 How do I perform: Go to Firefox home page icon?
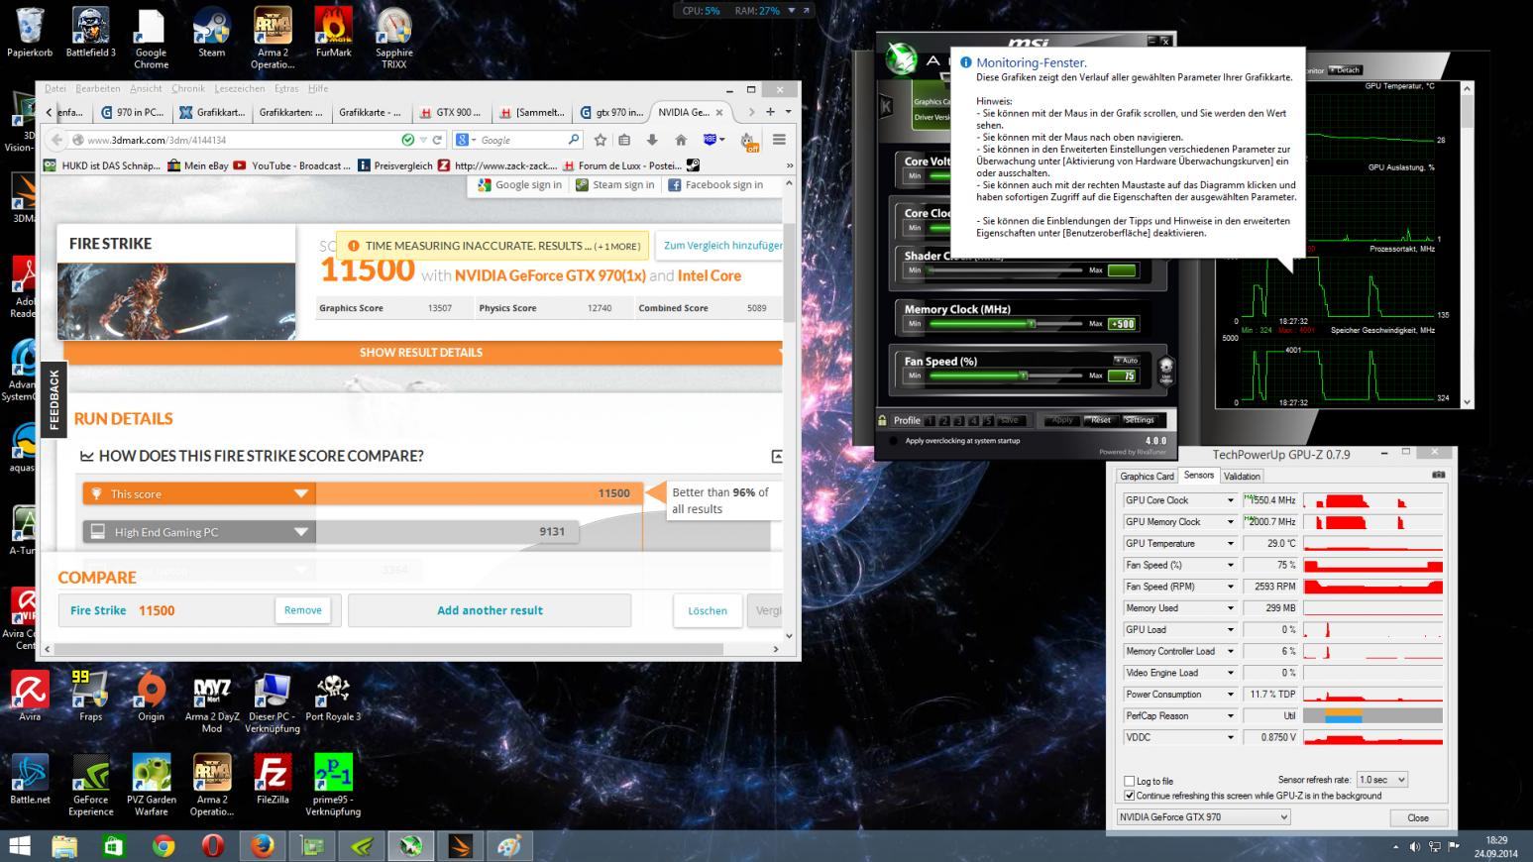[x=681, y=140]
